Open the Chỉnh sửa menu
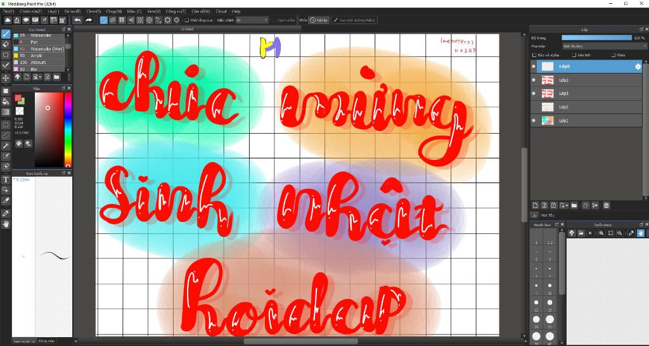This screenshot has height=346, width=649. [x=30, y=11]
